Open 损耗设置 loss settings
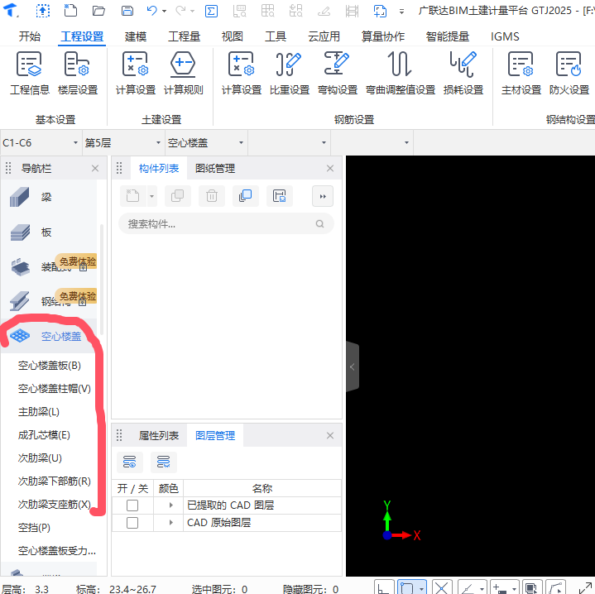 pos(463,73)
